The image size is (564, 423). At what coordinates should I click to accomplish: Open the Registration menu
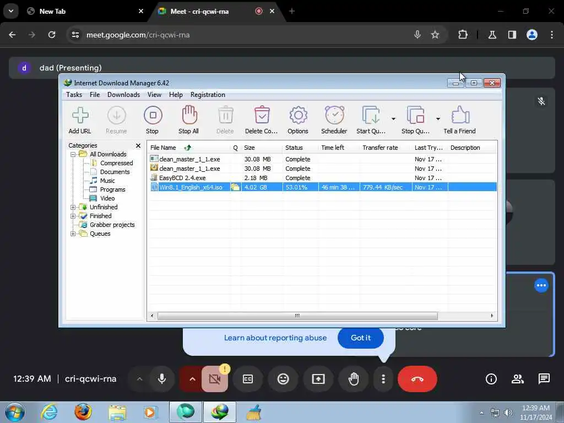pyautogui.click(x=208, y=95)
